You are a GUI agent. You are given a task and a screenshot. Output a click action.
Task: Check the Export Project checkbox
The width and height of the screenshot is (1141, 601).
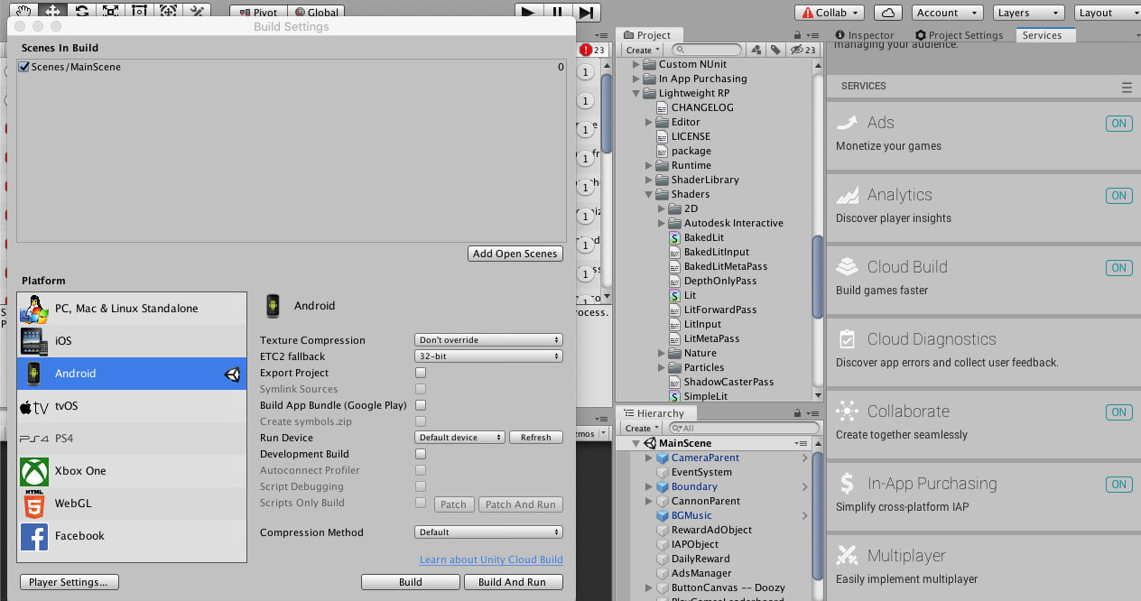(x=421, y=373)
